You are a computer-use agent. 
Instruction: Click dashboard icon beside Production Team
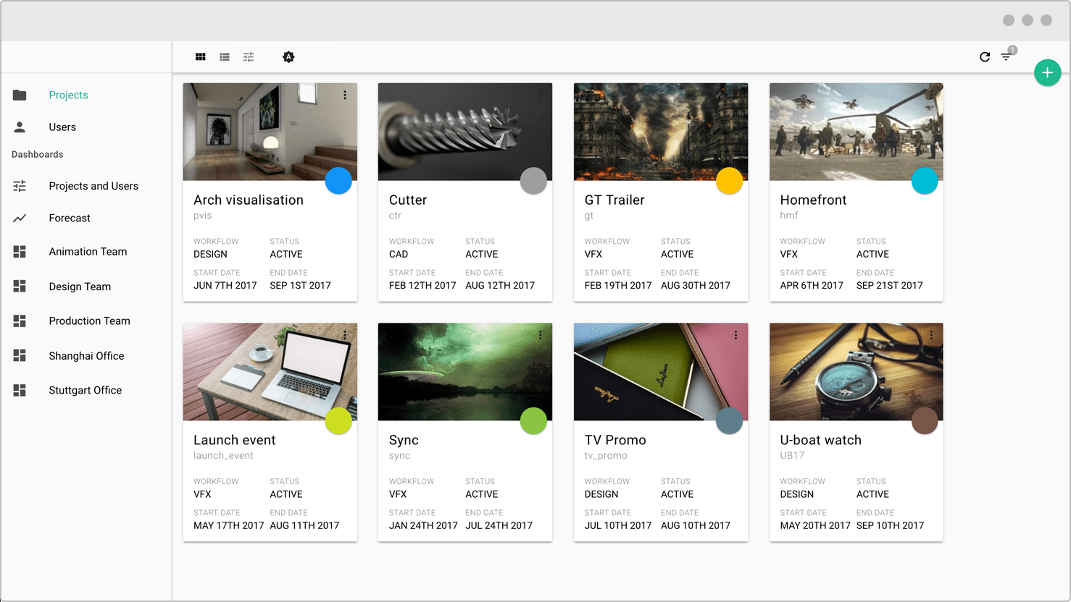tap(20, 321)
